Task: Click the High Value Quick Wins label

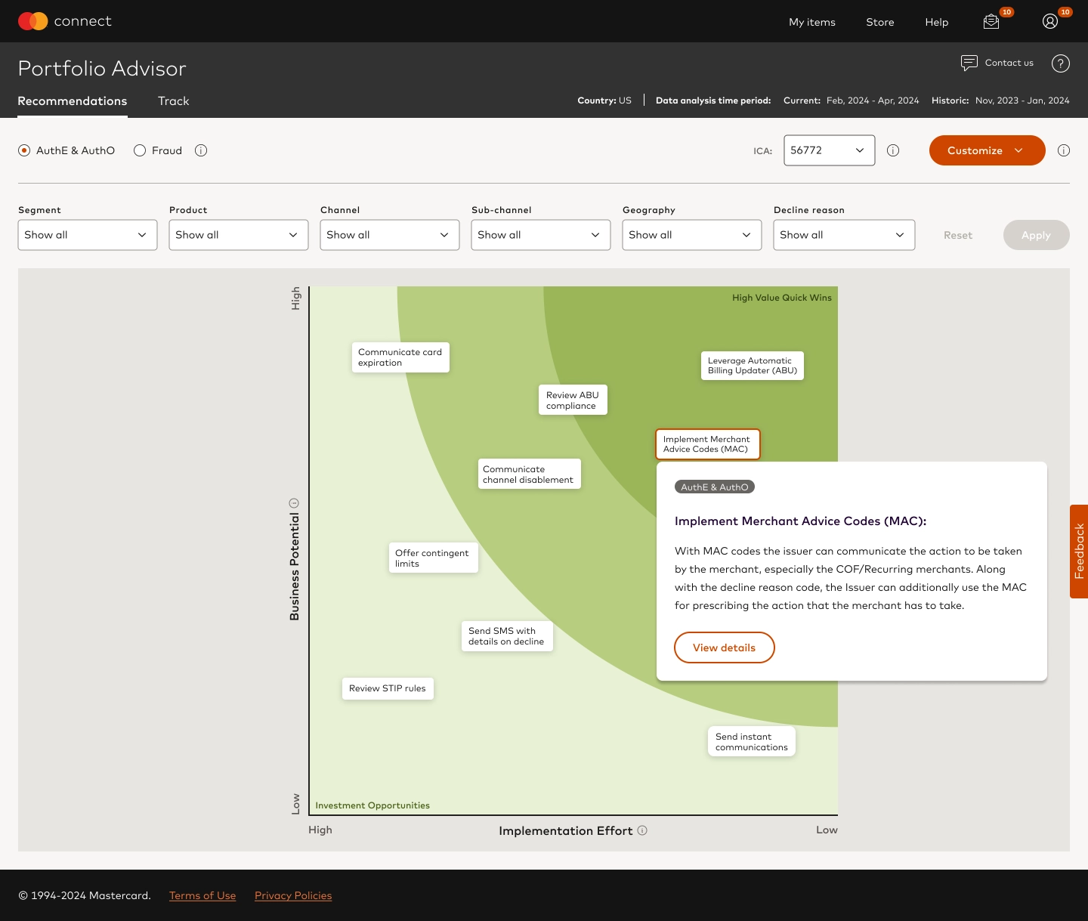Action: [x=782, y=298]
